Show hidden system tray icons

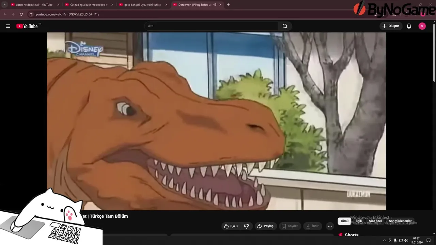pyautogui.click(x=385, y=241)
